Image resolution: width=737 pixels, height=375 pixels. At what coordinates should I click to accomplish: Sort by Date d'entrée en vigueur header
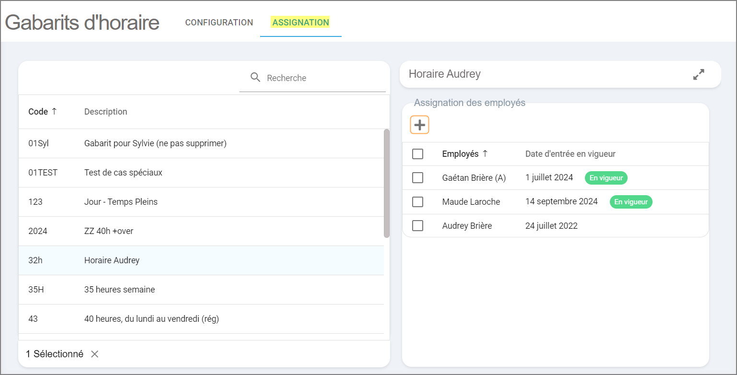pos(570,154)
